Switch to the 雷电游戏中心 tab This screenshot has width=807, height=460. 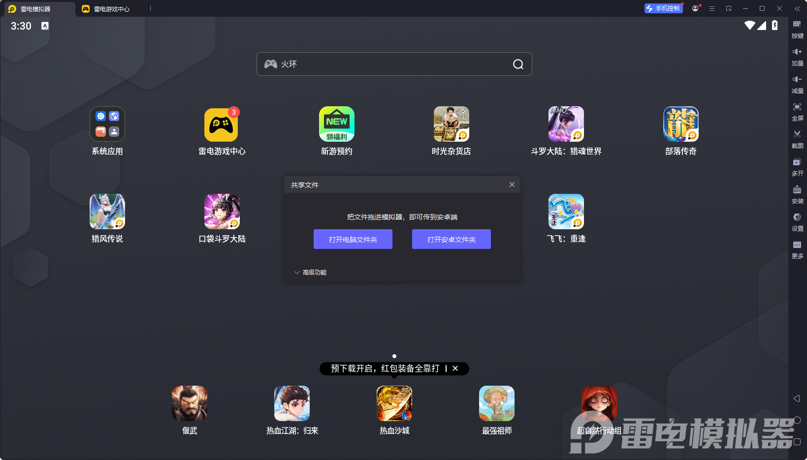coord(106,9)
